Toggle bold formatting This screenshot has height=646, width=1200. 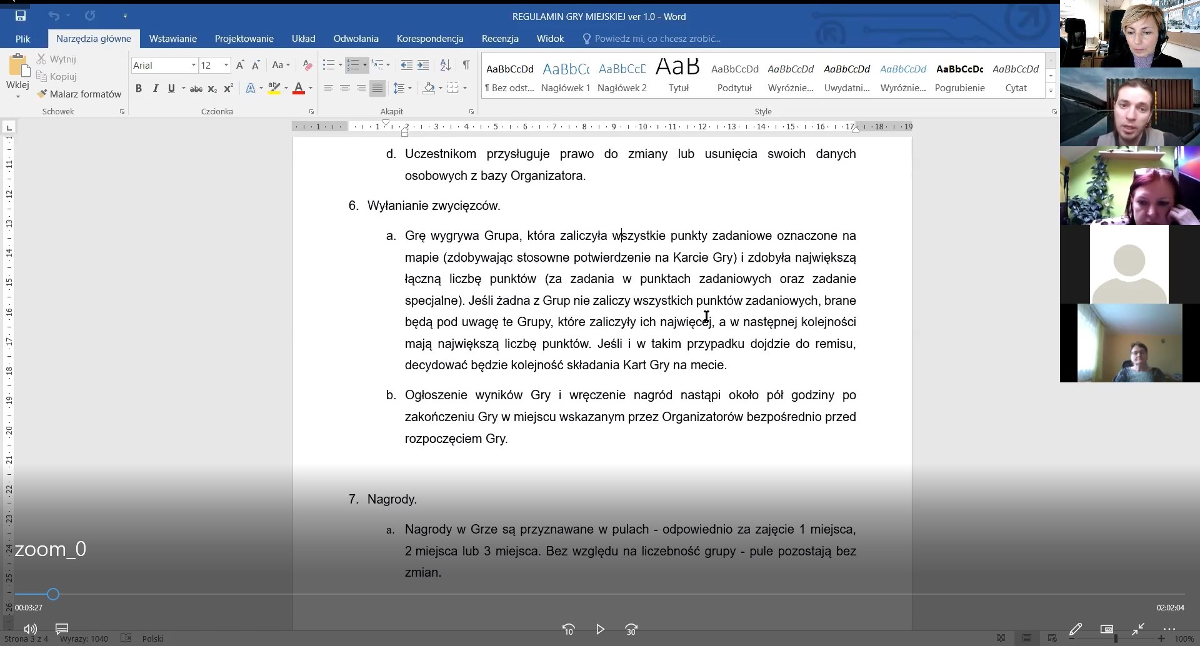pos(139,89)
